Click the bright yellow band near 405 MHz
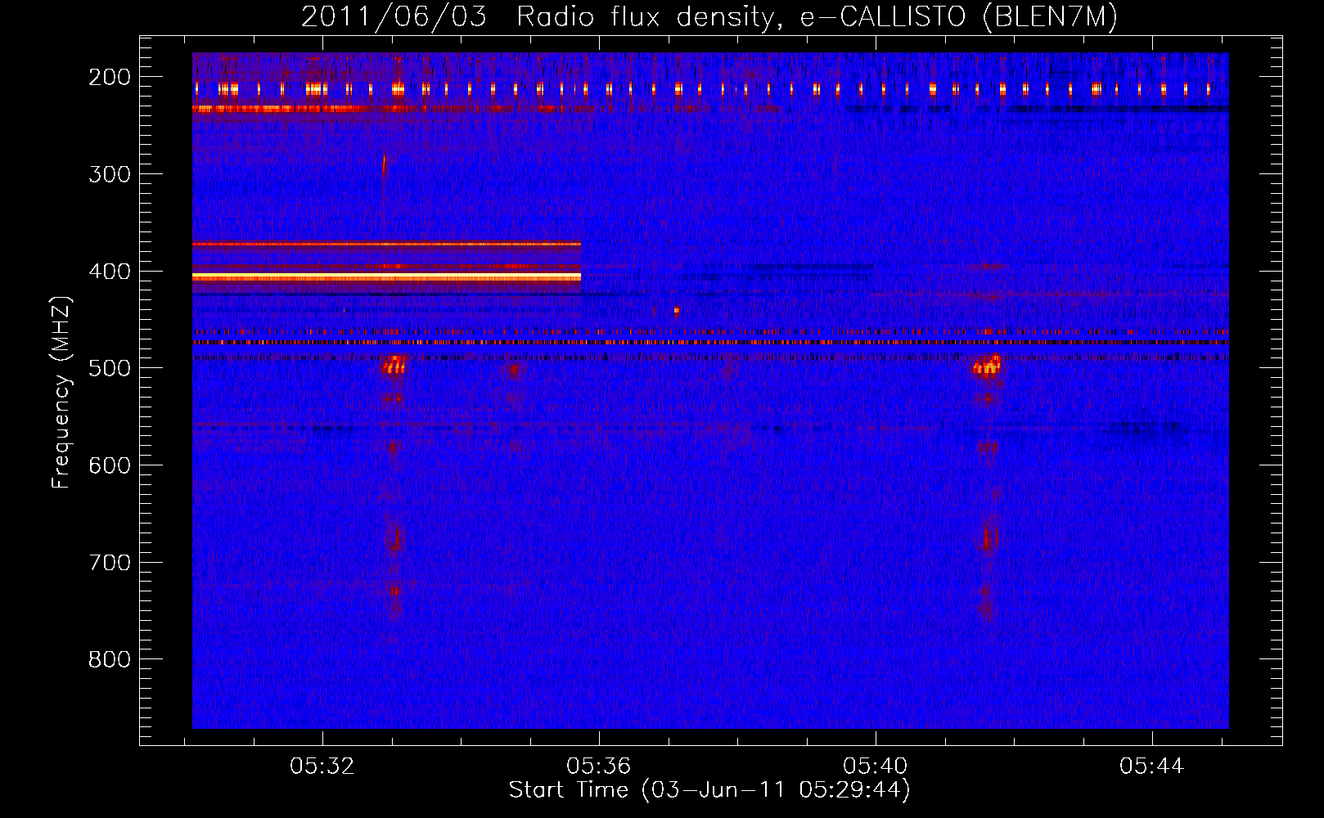 point(386,278)
